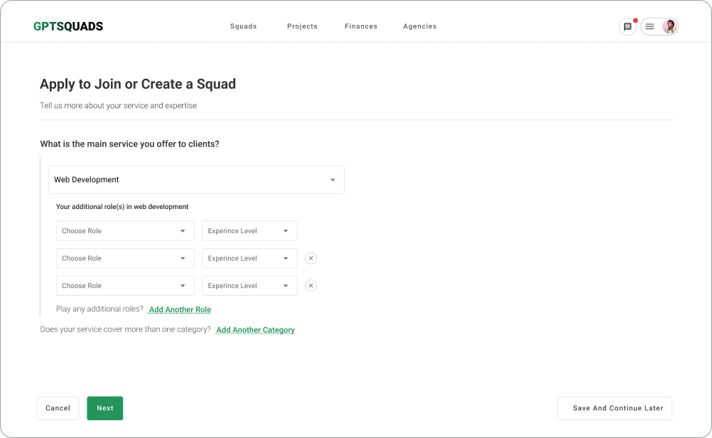Image resolution: width=712 pixels, height=438 pixels.
Task: Open the second Choose Role dropdown
Action: pos(125,258)
